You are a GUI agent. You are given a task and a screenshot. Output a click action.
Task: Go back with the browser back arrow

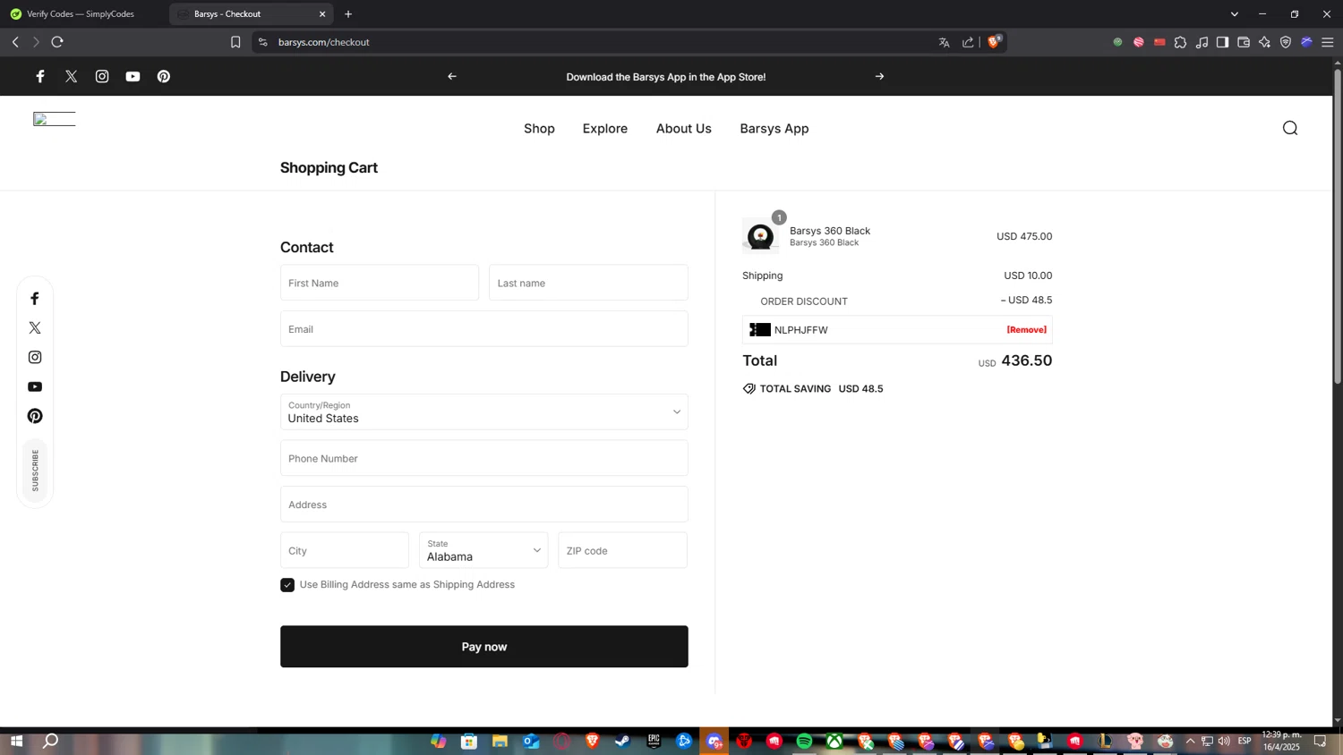15,42
